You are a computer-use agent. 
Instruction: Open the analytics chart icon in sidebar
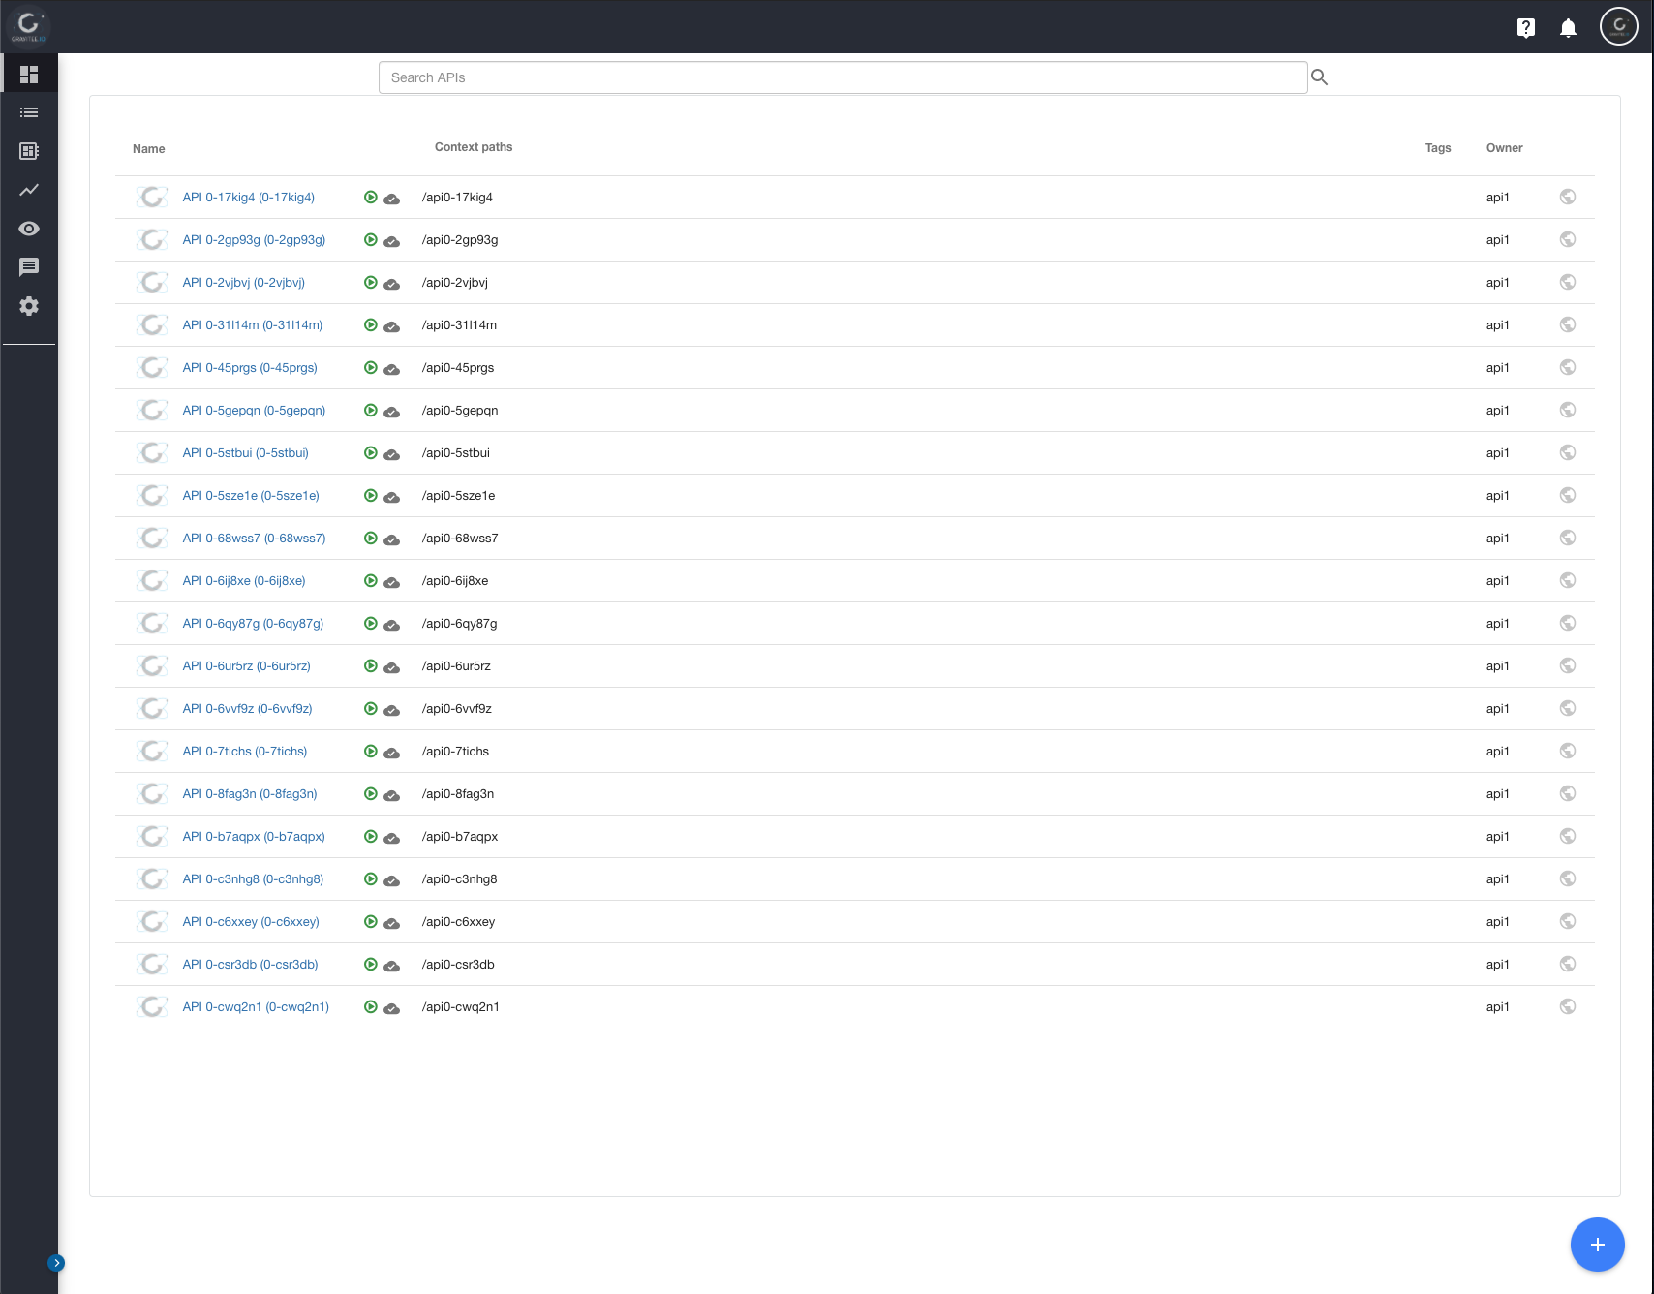(x=29, y=190)
